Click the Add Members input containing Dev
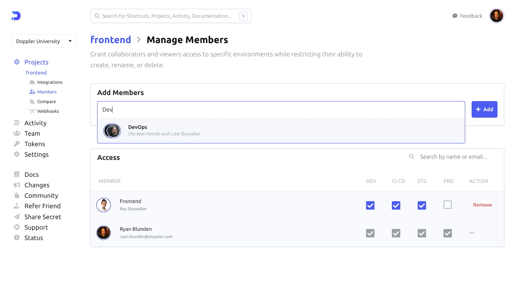 [x=281, y=110]
